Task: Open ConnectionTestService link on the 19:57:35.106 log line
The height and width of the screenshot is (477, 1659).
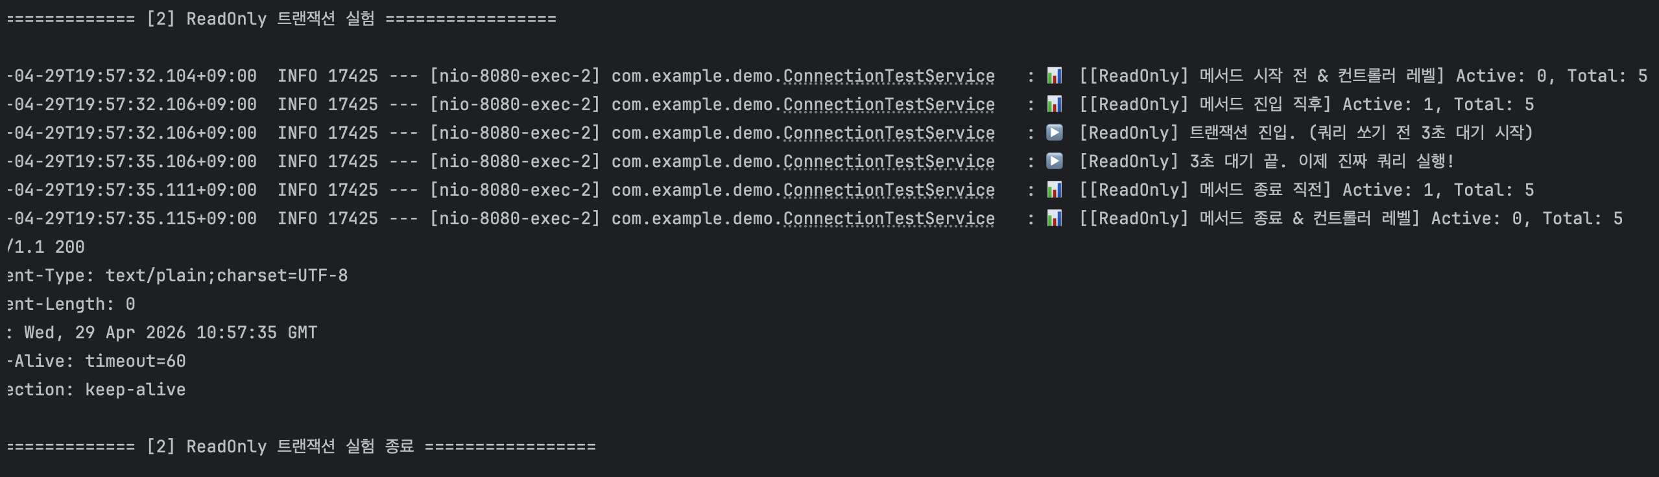Action: pos(889,161)
